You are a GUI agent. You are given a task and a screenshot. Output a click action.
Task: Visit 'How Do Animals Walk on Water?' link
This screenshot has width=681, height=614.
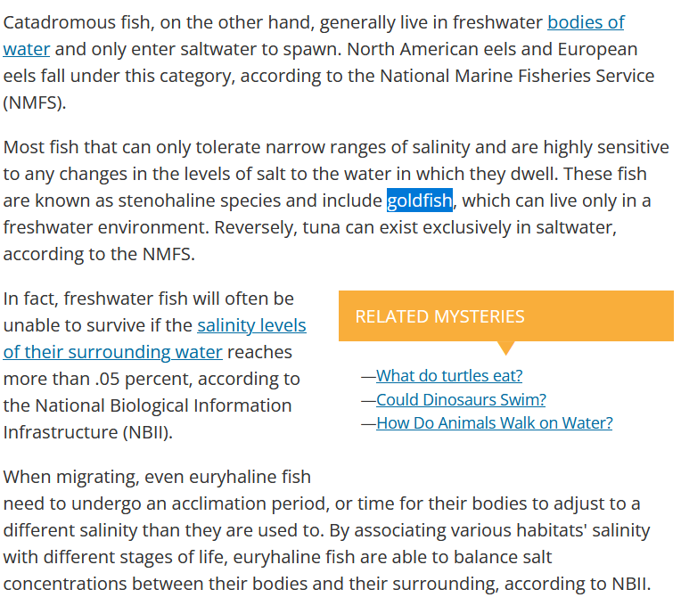pos(494,423)
